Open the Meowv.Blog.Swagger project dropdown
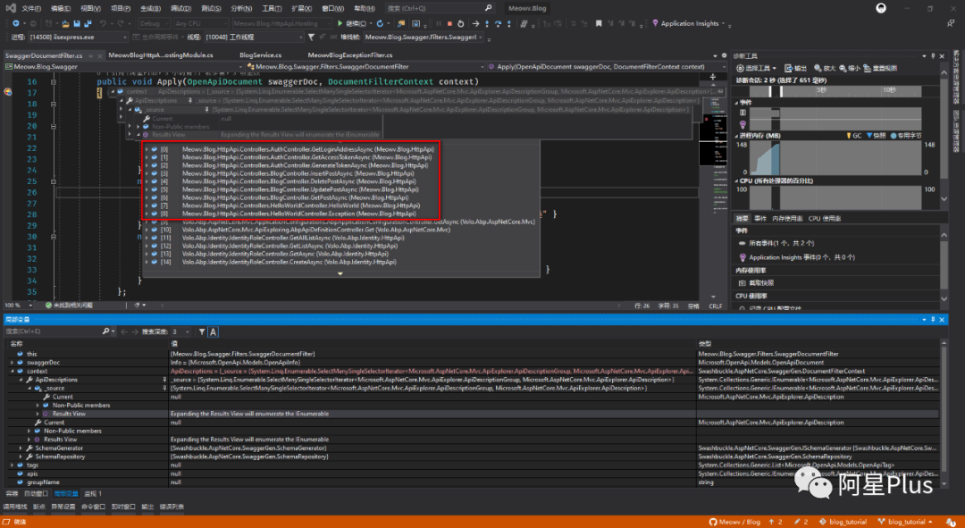 (x=125, y=66)
